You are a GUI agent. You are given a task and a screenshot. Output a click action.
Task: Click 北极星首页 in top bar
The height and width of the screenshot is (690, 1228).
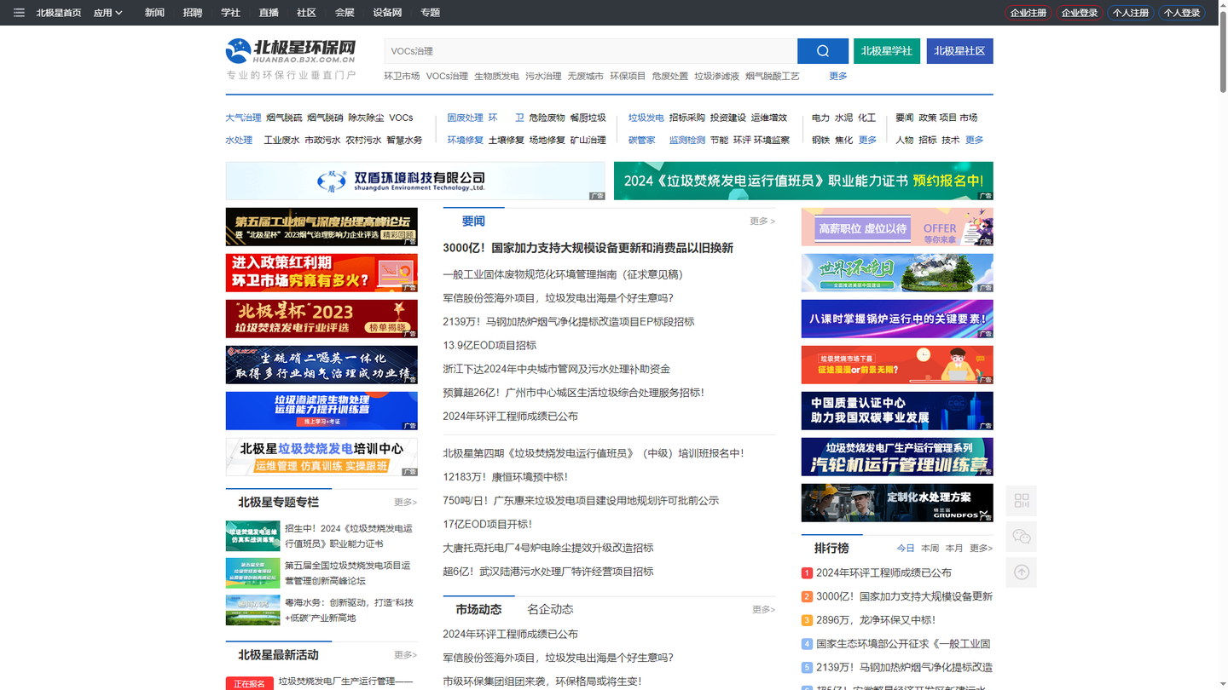(x=59, y=13)
